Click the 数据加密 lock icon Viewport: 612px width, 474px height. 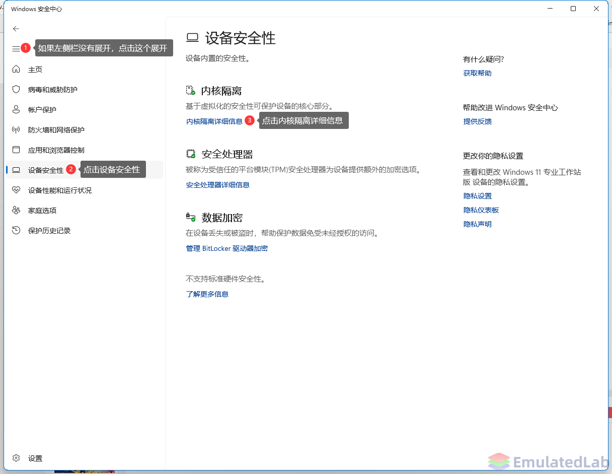point(191,217)
